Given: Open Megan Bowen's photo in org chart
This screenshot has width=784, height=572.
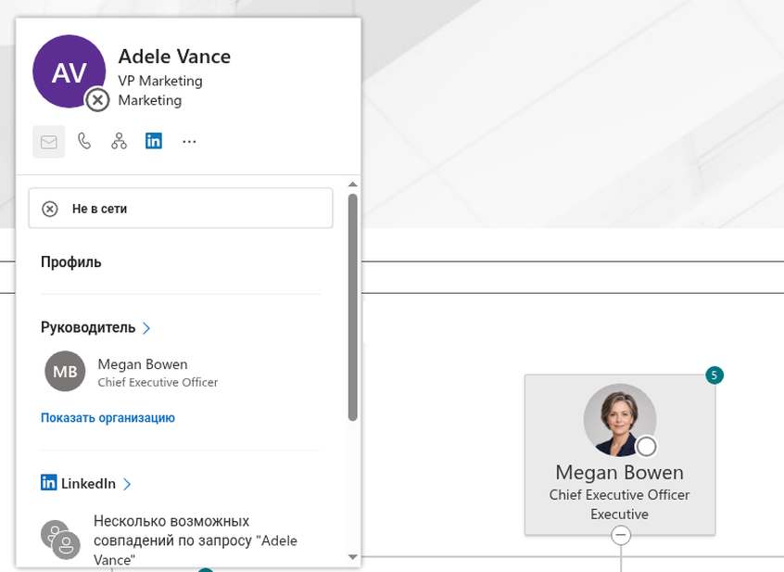Looking at the screenshot, I should coord(619,420).
